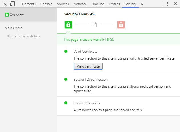The width and height of the screenshot is (180, 132).
Task: Select the page document icon in overview
Action: pos(95,25)
